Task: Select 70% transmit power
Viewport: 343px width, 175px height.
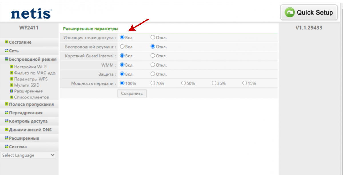Action: tap(153, 83)
